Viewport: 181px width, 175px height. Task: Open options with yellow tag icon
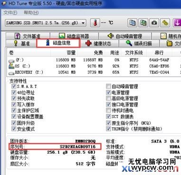click(165, 23)
